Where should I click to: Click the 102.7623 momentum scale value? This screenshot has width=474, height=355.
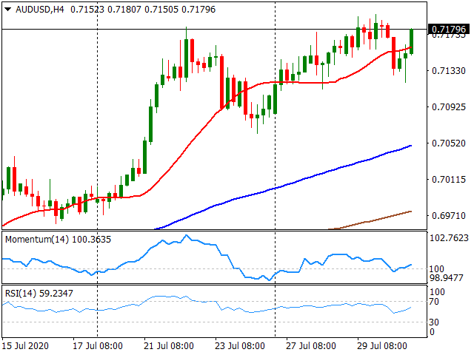(x=449, y=238)
